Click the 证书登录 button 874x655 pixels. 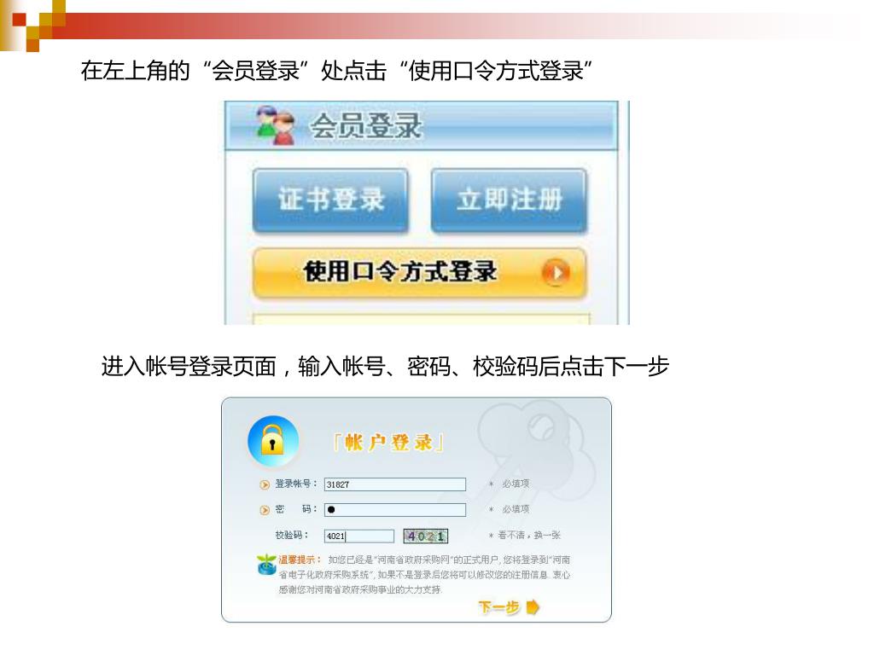point(330,200)
